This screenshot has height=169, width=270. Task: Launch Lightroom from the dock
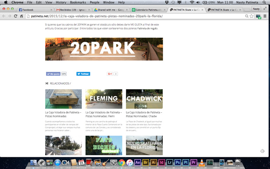[x=169, y=162]
